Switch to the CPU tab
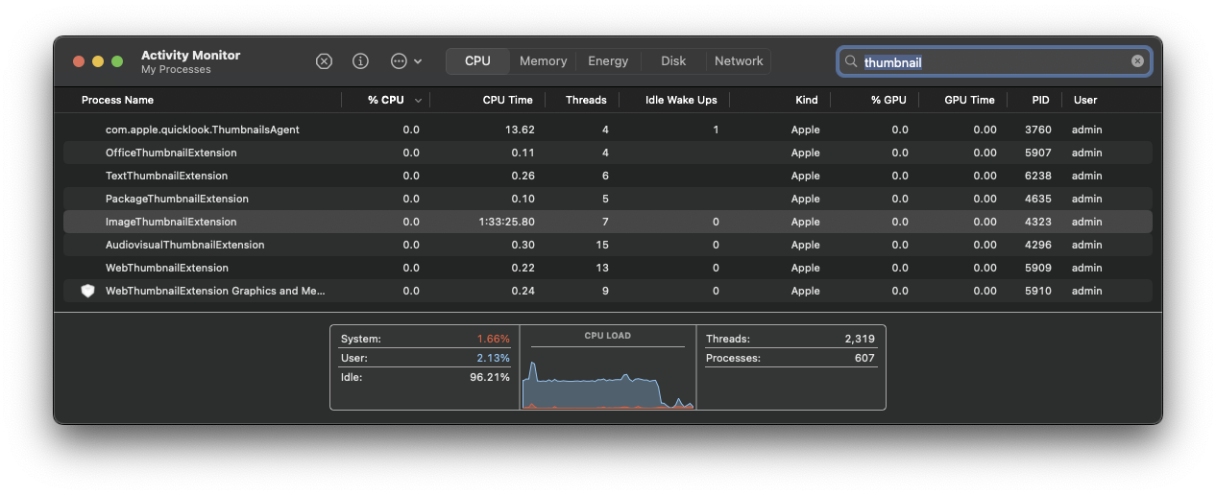Screen dimensions: 1216x495 click(x=477, y=61)
